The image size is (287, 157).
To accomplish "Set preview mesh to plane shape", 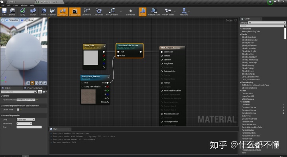I will [37, 83].
